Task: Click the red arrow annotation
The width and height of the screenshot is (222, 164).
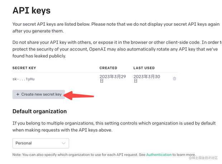Action: 79,95
